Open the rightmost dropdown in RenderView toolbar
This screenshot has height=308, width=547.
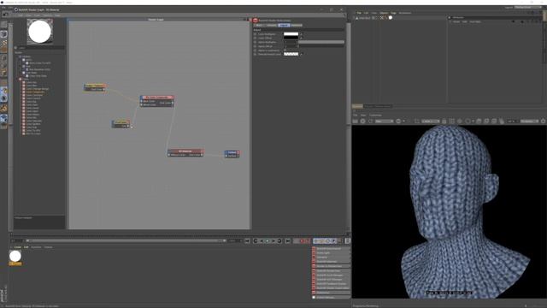click(x=529, y=121)
